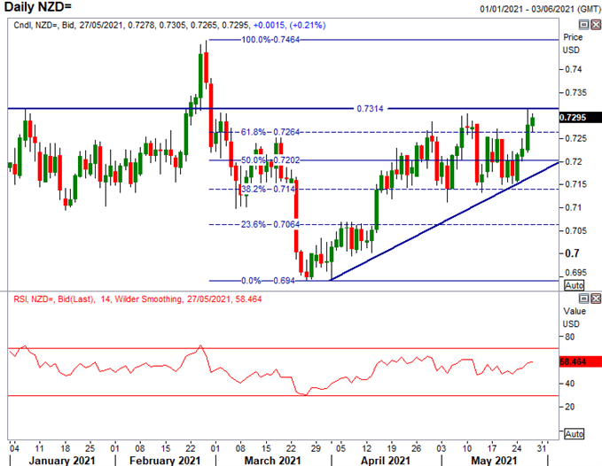This screenshot has height=466, width=602.
Task: Click the 0.74 price axis tick
Action: (x=573, y=69)
